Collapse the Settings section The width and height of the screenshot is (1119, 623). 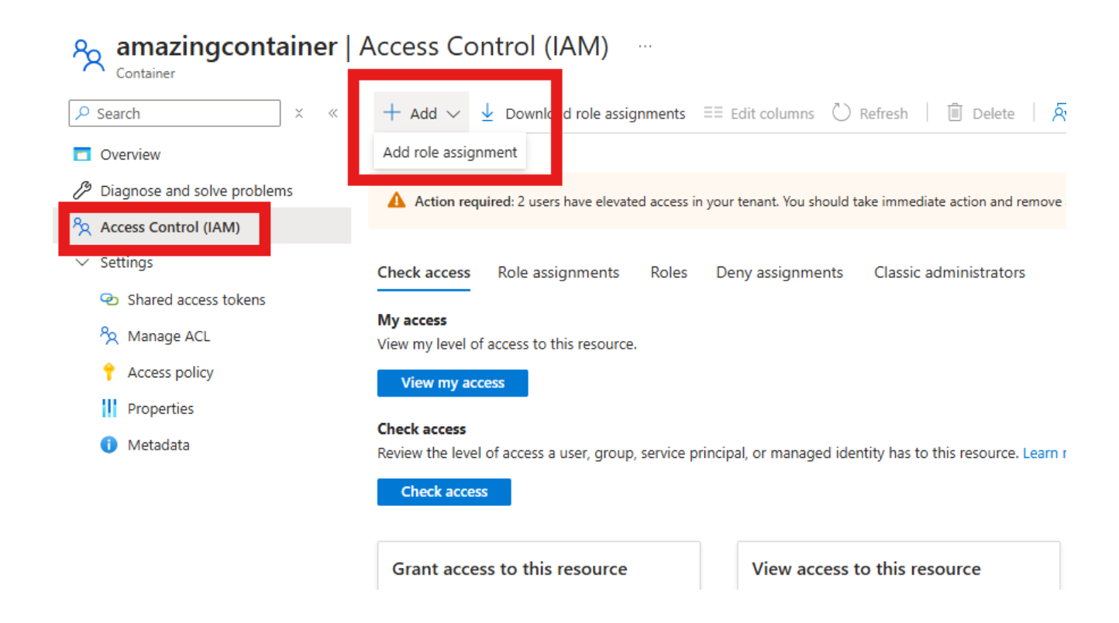[83, 263]
